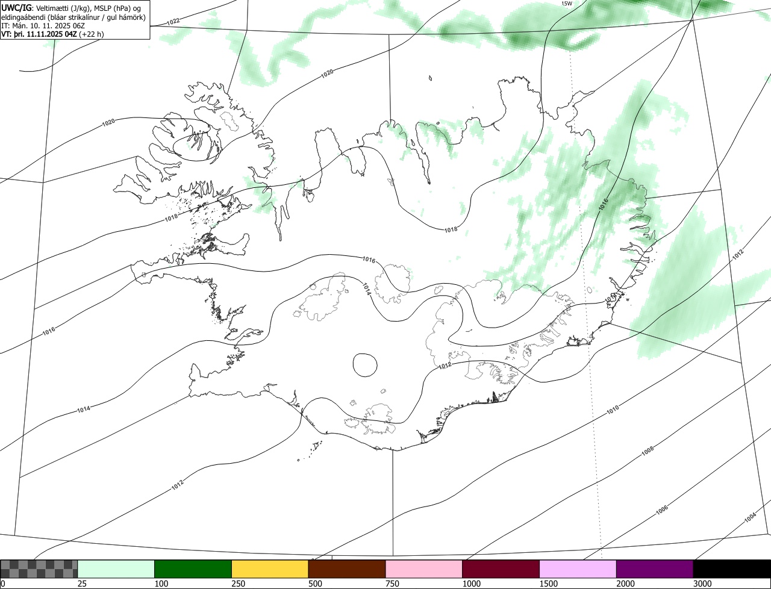Click the valid time 'VT: þri. 11.11.2025 04Z (+22 h)'
This screenshot has height=589, width=771.
tap(52, 34)
